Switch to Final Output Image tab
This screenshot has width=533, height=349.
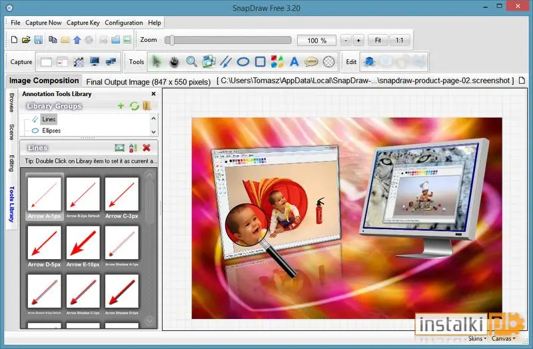[148, 82]
